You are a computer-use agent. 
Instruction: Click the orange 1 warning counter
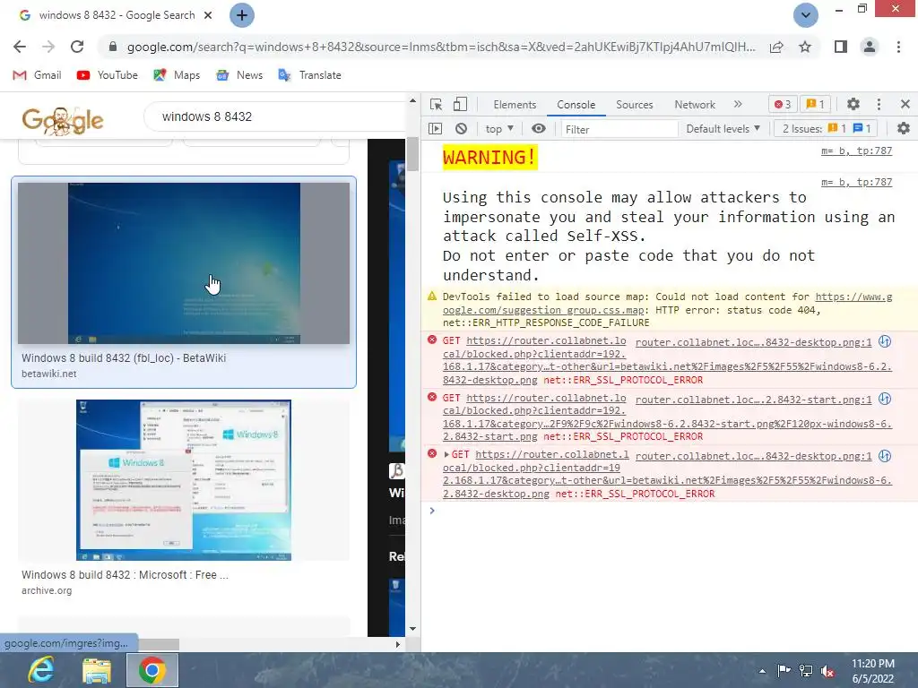click(815, 104)
